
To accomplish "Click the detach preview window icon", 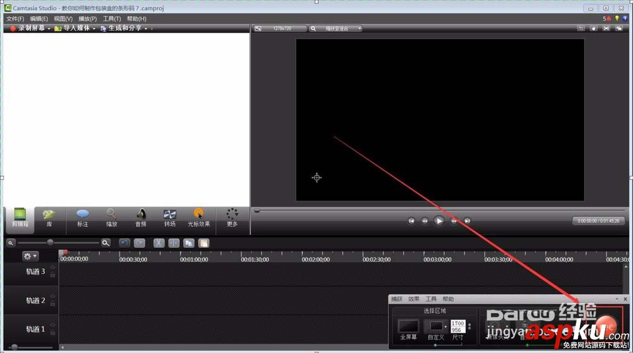I will point(619,28).
